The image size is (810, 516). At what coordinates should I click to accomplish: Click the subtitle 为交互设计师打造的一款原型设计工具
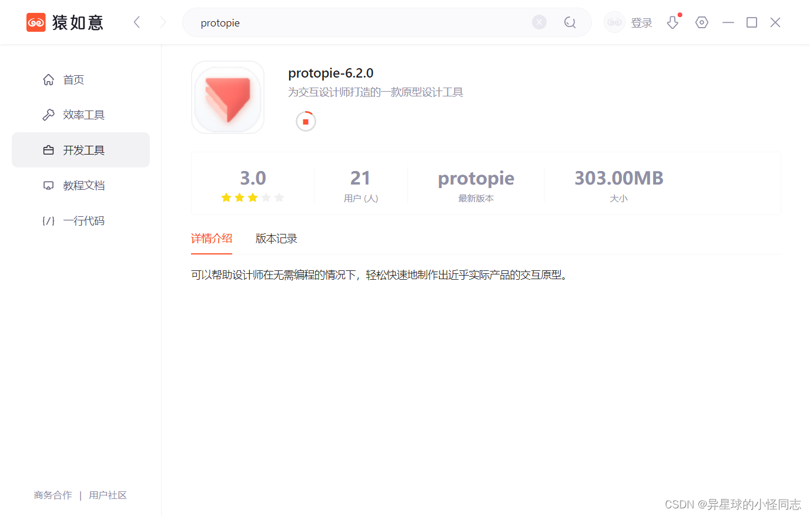pos(376,92)
